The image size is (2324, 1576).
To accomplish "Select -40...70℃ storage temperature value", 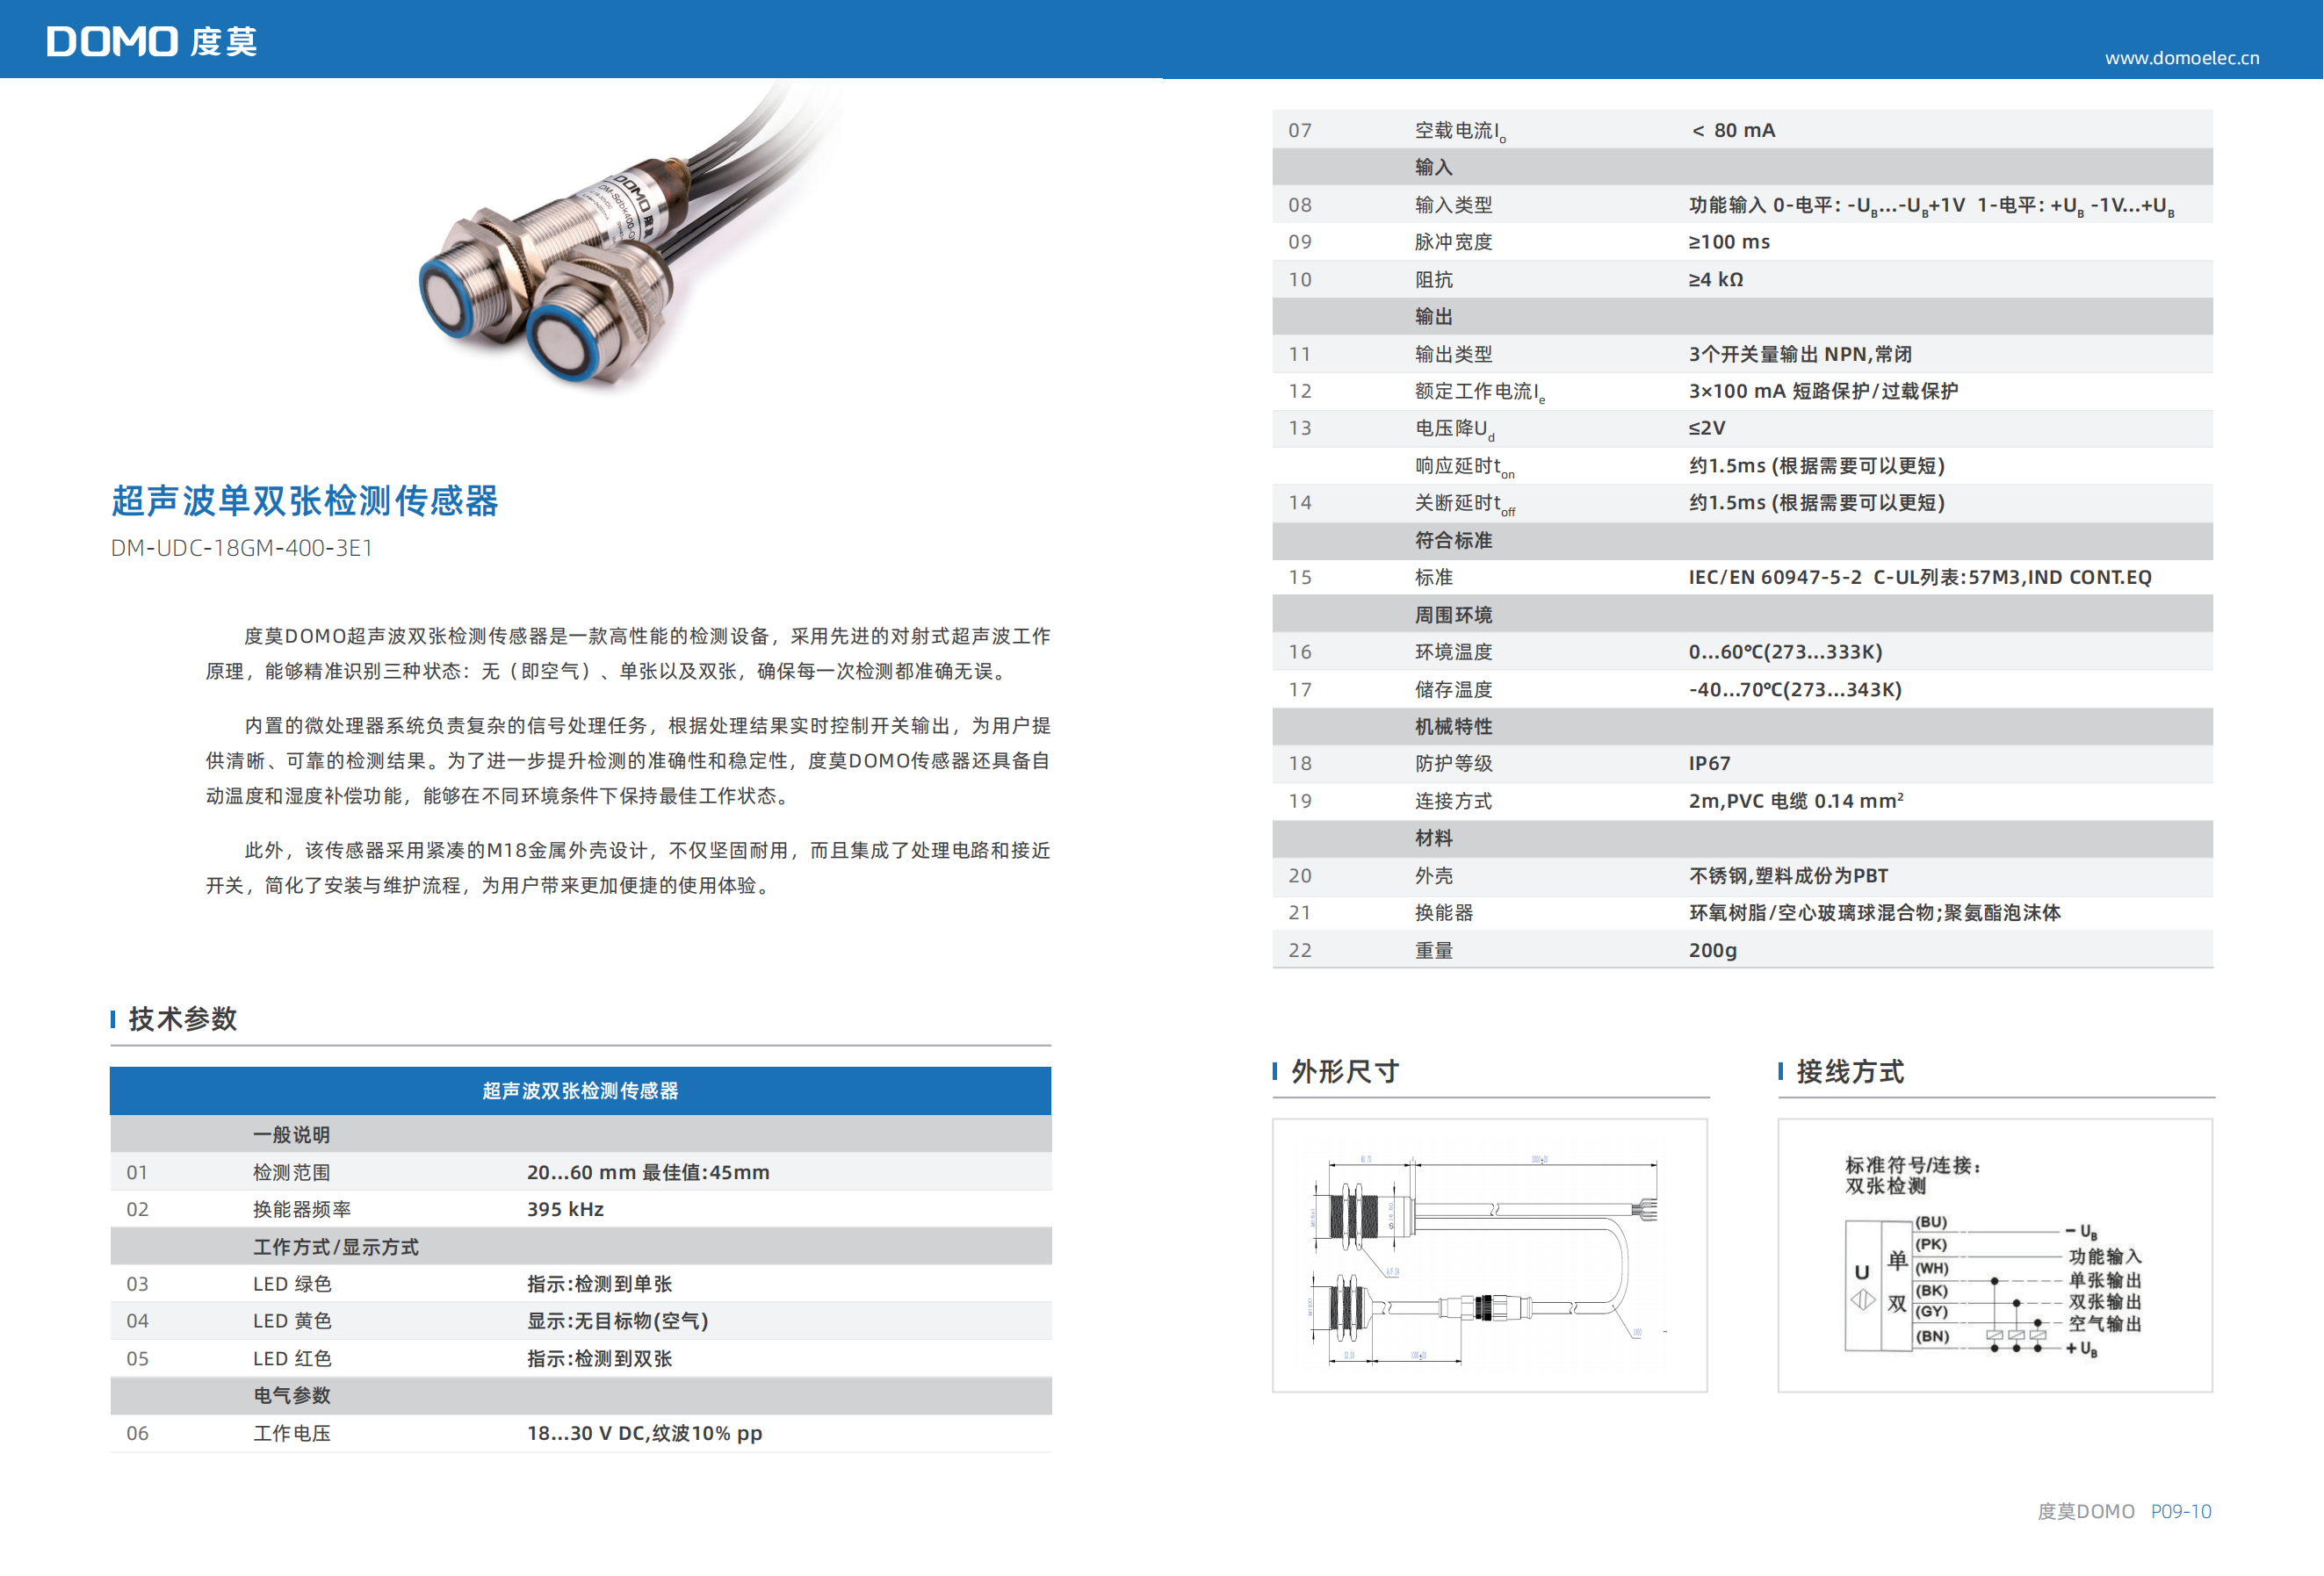I will click(1795, 689).
